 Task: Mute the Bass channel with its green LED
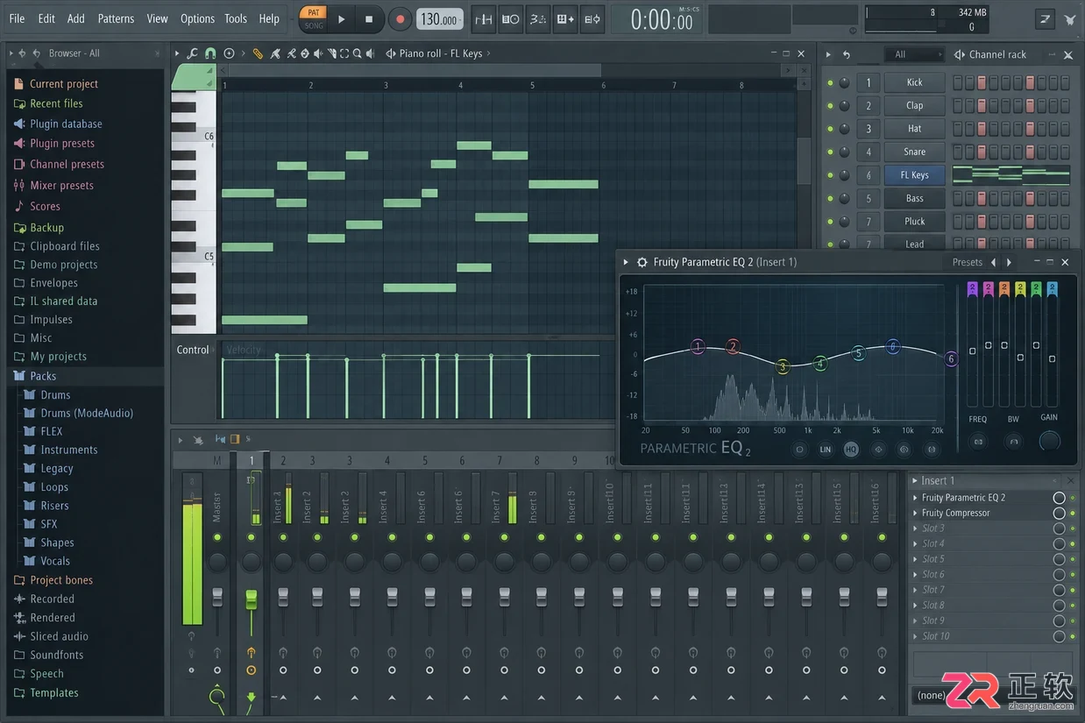(x=830, y=198)
